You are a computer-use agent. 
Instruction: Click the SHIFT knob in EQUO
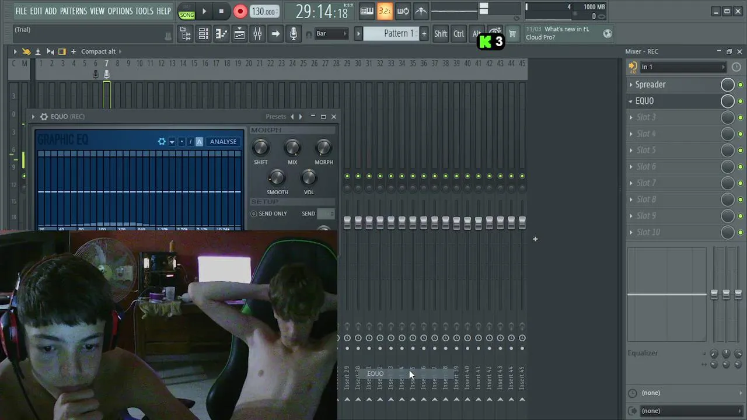(261, 148)
